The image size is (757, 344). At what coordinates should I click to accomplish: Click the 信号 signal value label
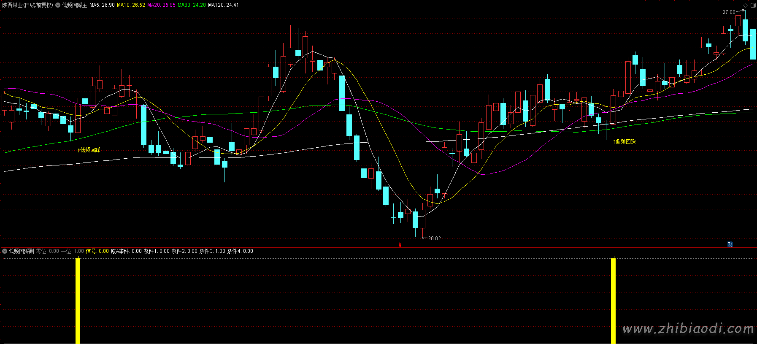coord(97,251)
